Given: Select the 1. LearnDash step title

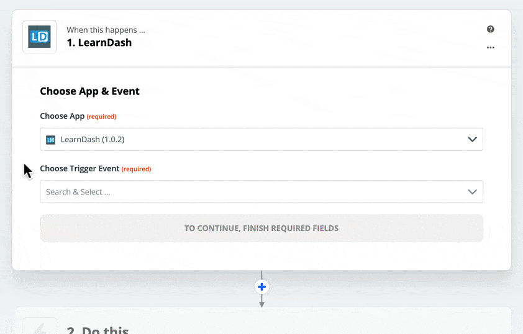Looking at the screenshot, I should [99, 43].
